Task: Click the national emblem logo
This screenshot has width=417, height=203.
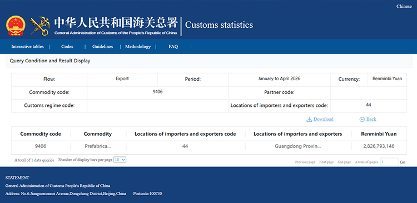Action: pyautogui.click(x=16, y=26)
